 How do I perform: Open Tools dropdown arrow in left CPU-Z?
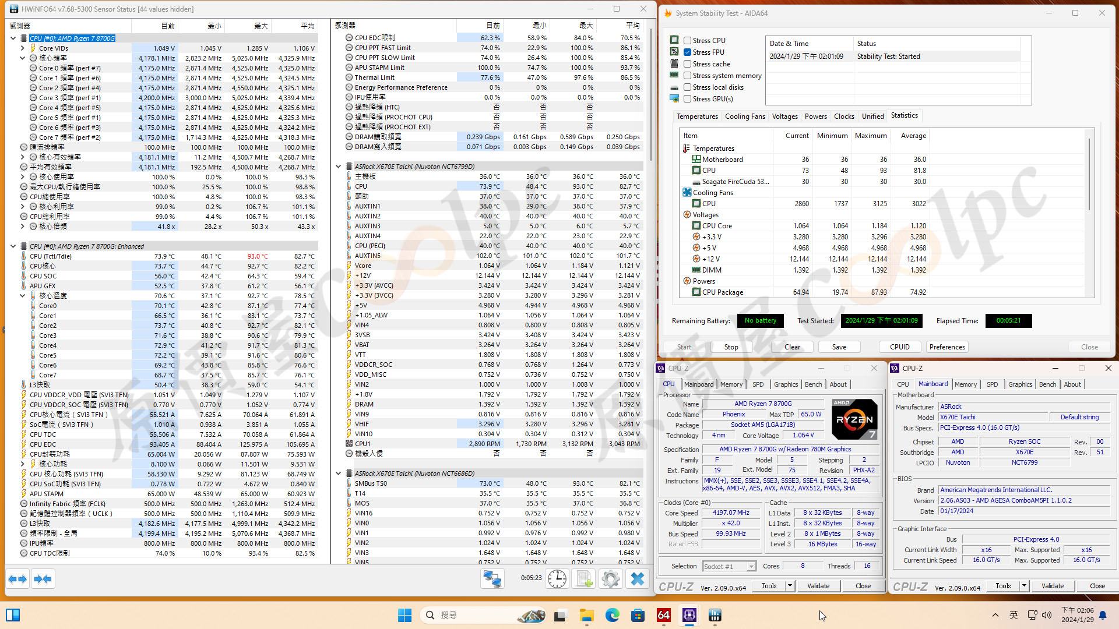pos(790,586)
